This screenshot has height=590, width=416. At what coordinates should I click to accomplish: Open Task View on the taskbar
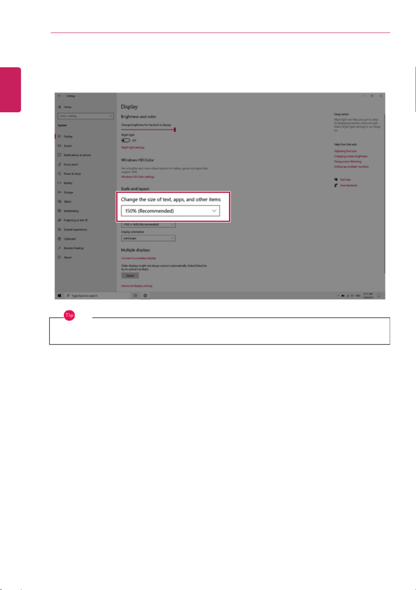tap(135, 295)
